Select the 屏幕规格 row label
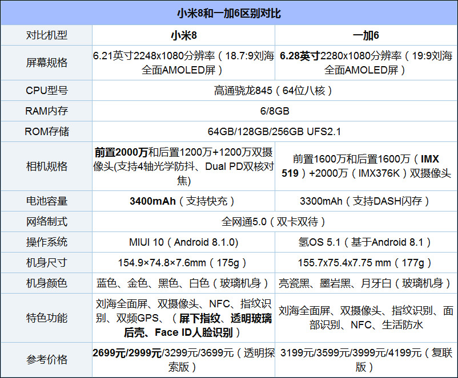Image resolution: width=458 pixels, height=378 pixels. (x=46, y=63)
